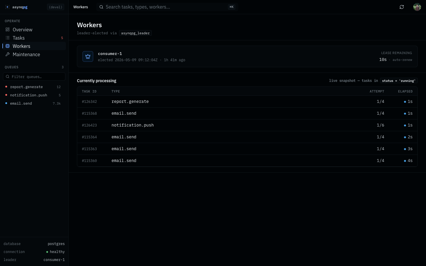Click task ID #126342
The height and width of the screenshot is (266, 426).
point(89,102)
